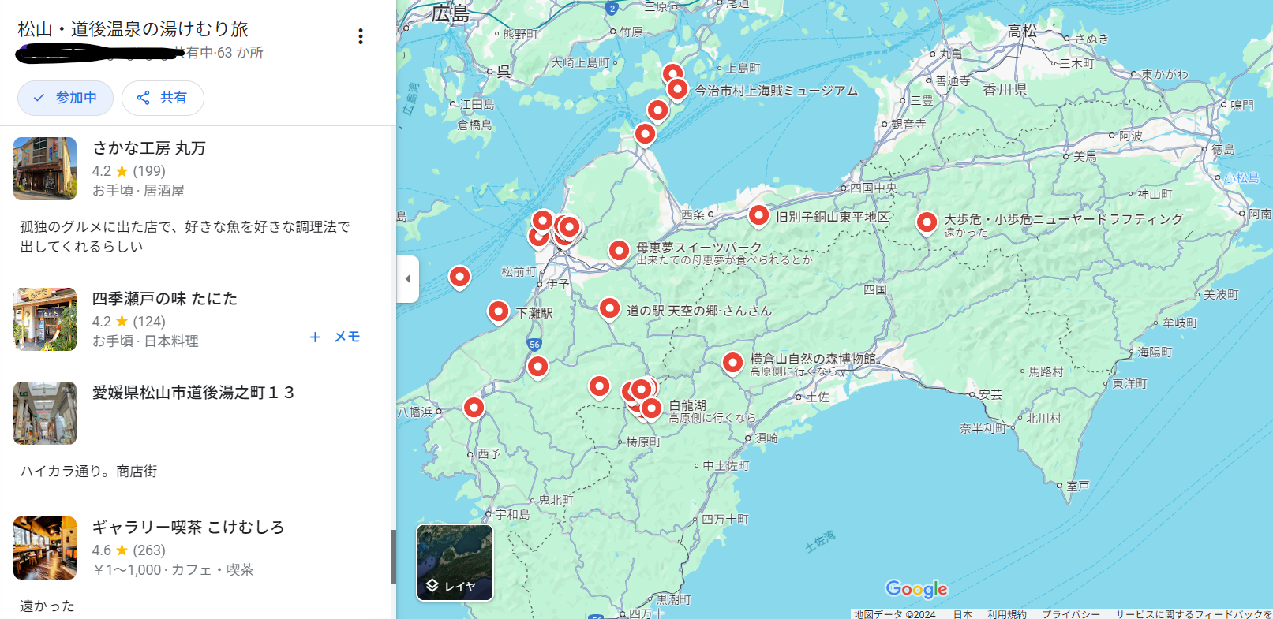The width and height of the screenshot is (1273, 619).
Task: Click the northernmost pin near 上島町
Action: tap(672, 73)
